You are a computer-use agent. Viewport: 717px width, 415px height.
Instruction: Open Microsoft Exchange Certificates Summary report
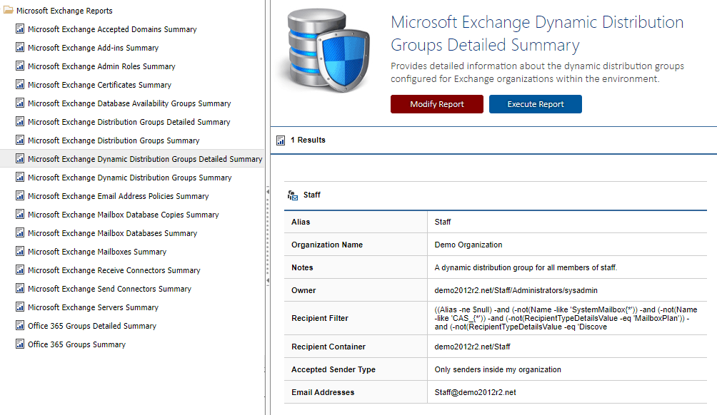click(x=99, y=85)
